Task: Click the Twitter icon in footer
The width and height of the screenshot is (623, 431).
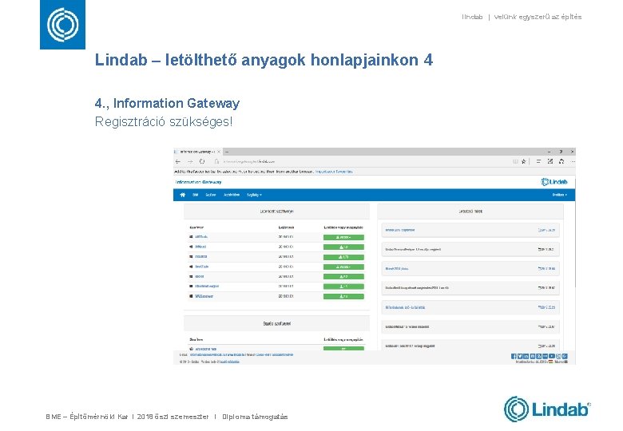Action: click(x=520, y=357)
